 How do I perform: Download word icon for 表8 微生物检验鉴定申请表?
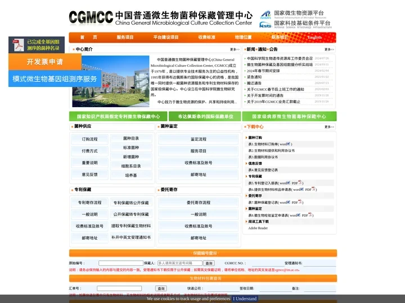coord(299,215)
